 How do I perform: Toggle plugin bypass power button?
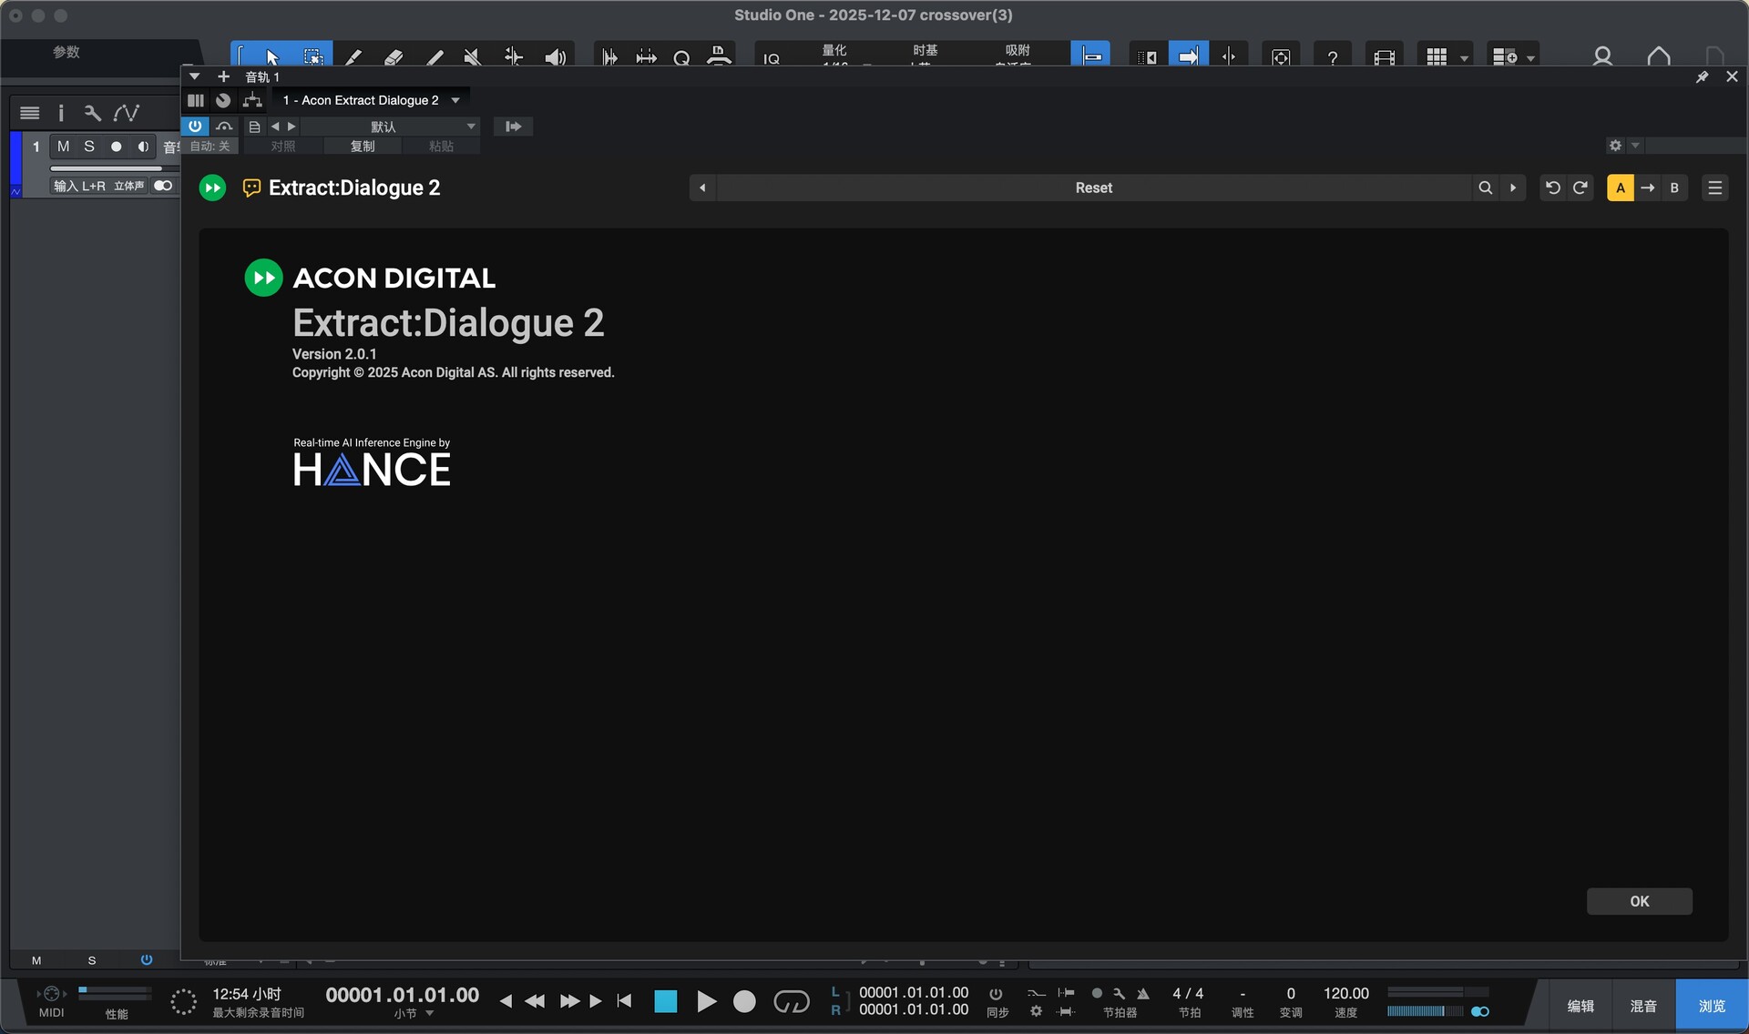pyautogui.click(x=195, y=127)
